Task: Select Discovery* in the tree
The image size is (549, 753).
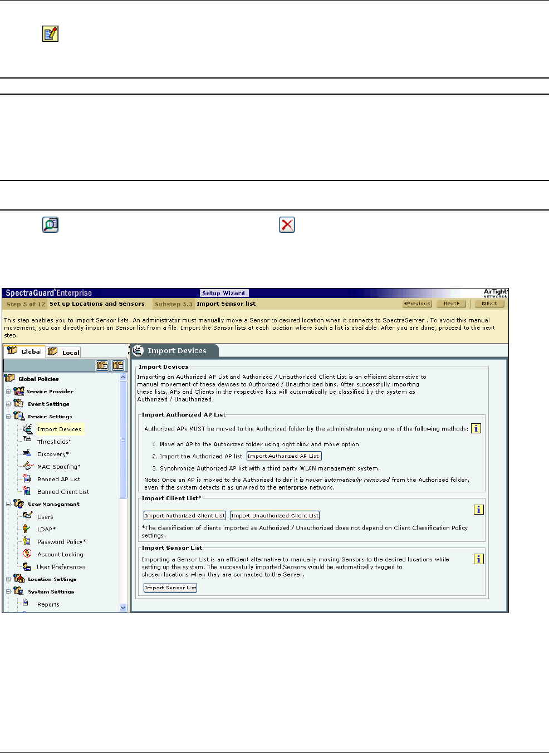Action: pos(53,454)
